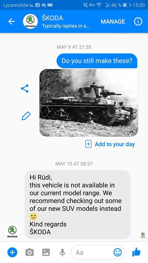Tap Add to your day link
148x263 pixels.
click(x=110, y=144)
